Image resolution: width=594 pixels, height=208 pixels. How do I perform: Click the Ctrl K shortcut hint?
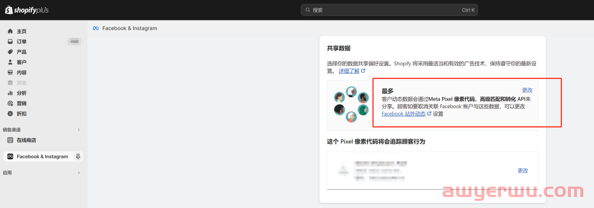468,10
